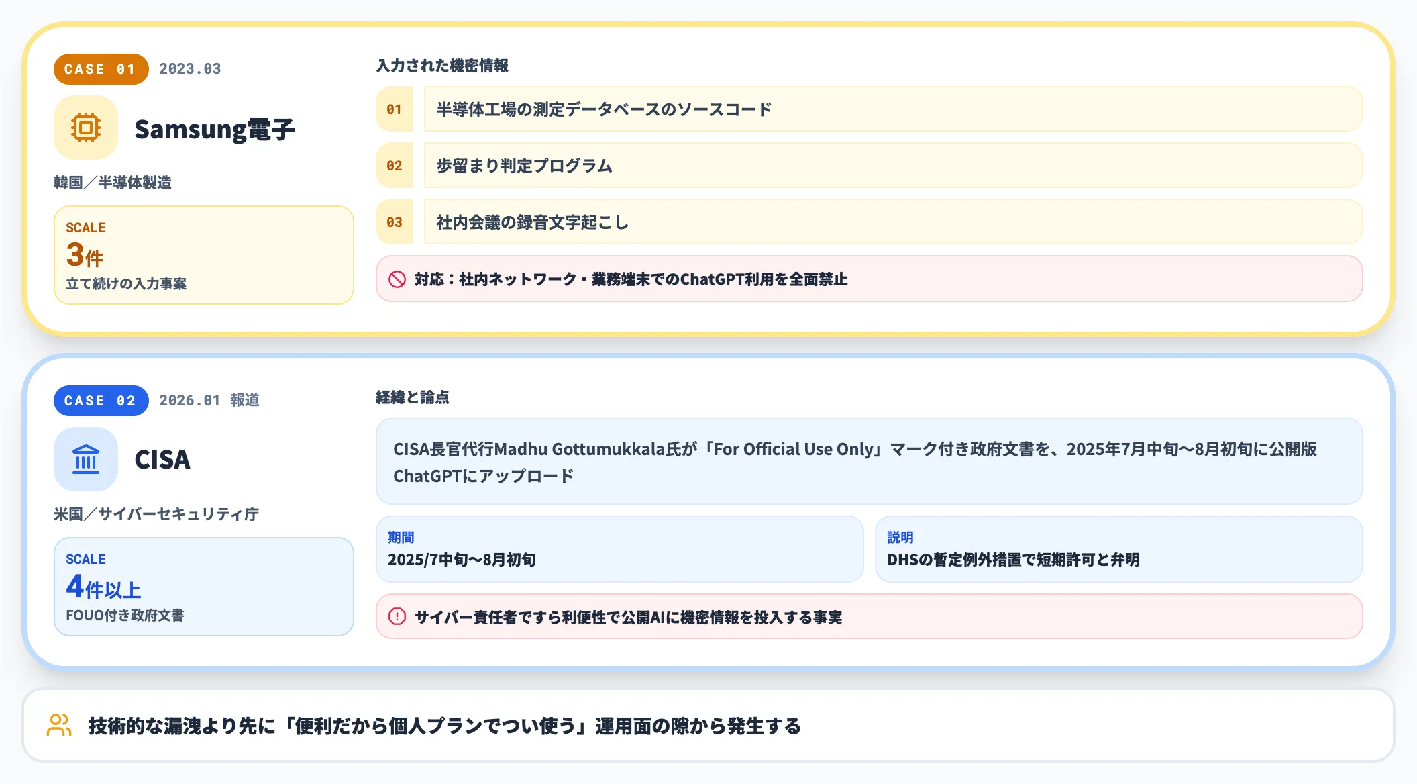Select the 03 number chip in Samsung list

click(395, 222)
